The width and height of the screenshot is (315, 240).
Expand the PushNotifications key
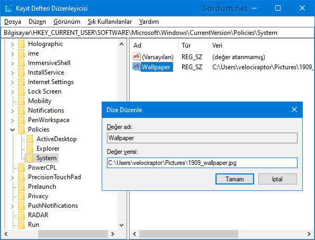click(x=13, y=206)
